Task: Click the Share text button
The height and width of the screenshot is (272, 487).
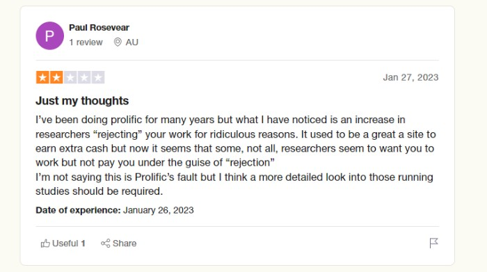Action: click(x=125, y=243)
